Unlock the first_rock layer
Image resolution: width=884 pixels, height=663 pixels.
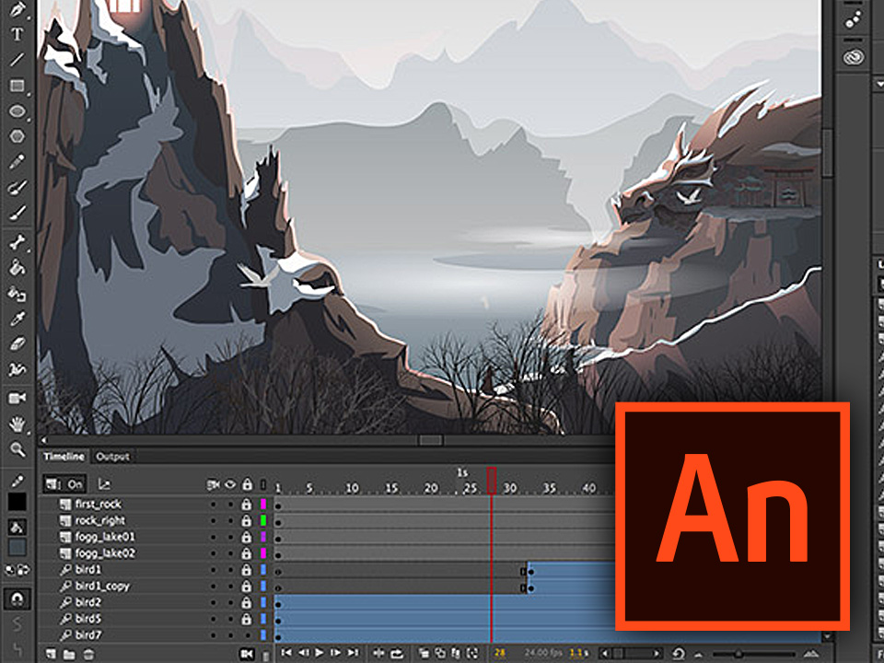(247, 505)
